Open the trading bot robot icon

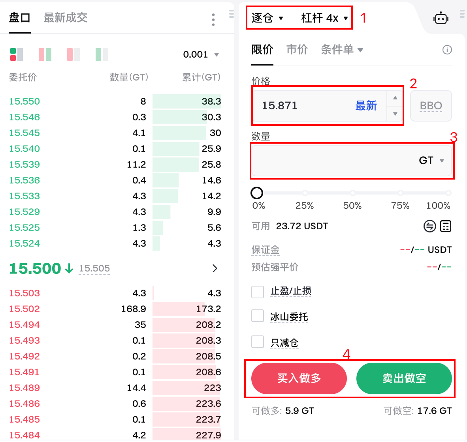441,18
